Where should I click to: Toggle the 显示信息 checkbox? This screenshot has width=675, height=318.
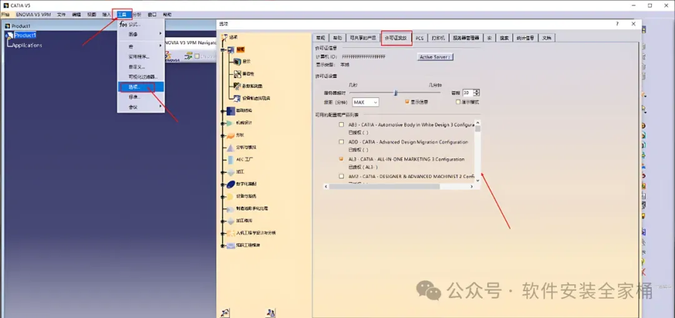(x=407, y=102)
